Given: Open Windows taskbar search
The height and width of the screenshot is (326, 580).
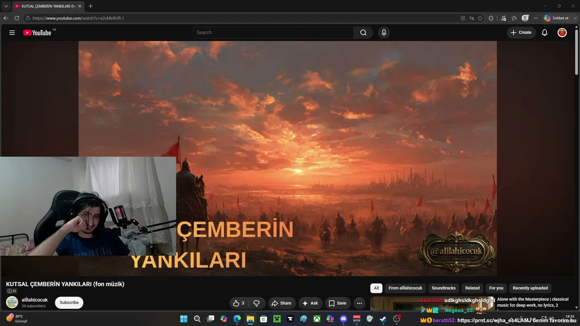Looking at the screenshot, I should [x=197, y=319].
